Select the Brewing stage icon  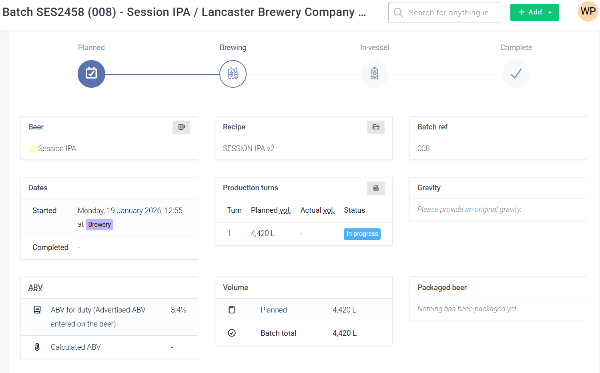pos(233,74)
